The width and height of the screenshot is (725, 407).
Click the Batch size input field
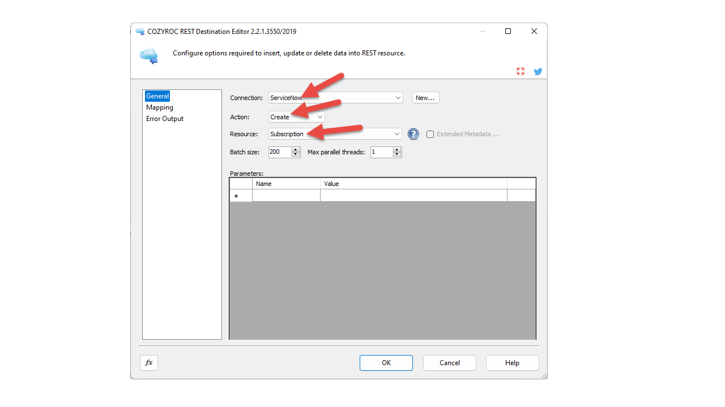coord(280,152)
